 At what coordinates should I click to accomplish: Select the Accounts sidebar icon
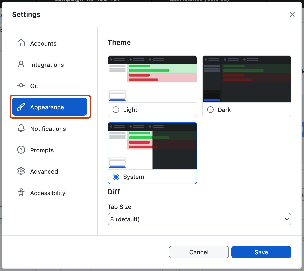click(x=21, y=43)
